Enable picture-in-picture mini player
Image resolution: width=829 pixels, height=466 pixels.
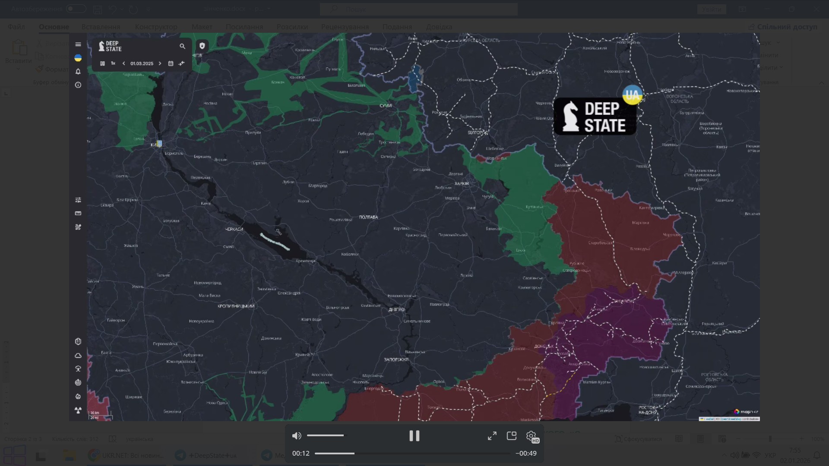pyautogui.click(x=512, y=436)
